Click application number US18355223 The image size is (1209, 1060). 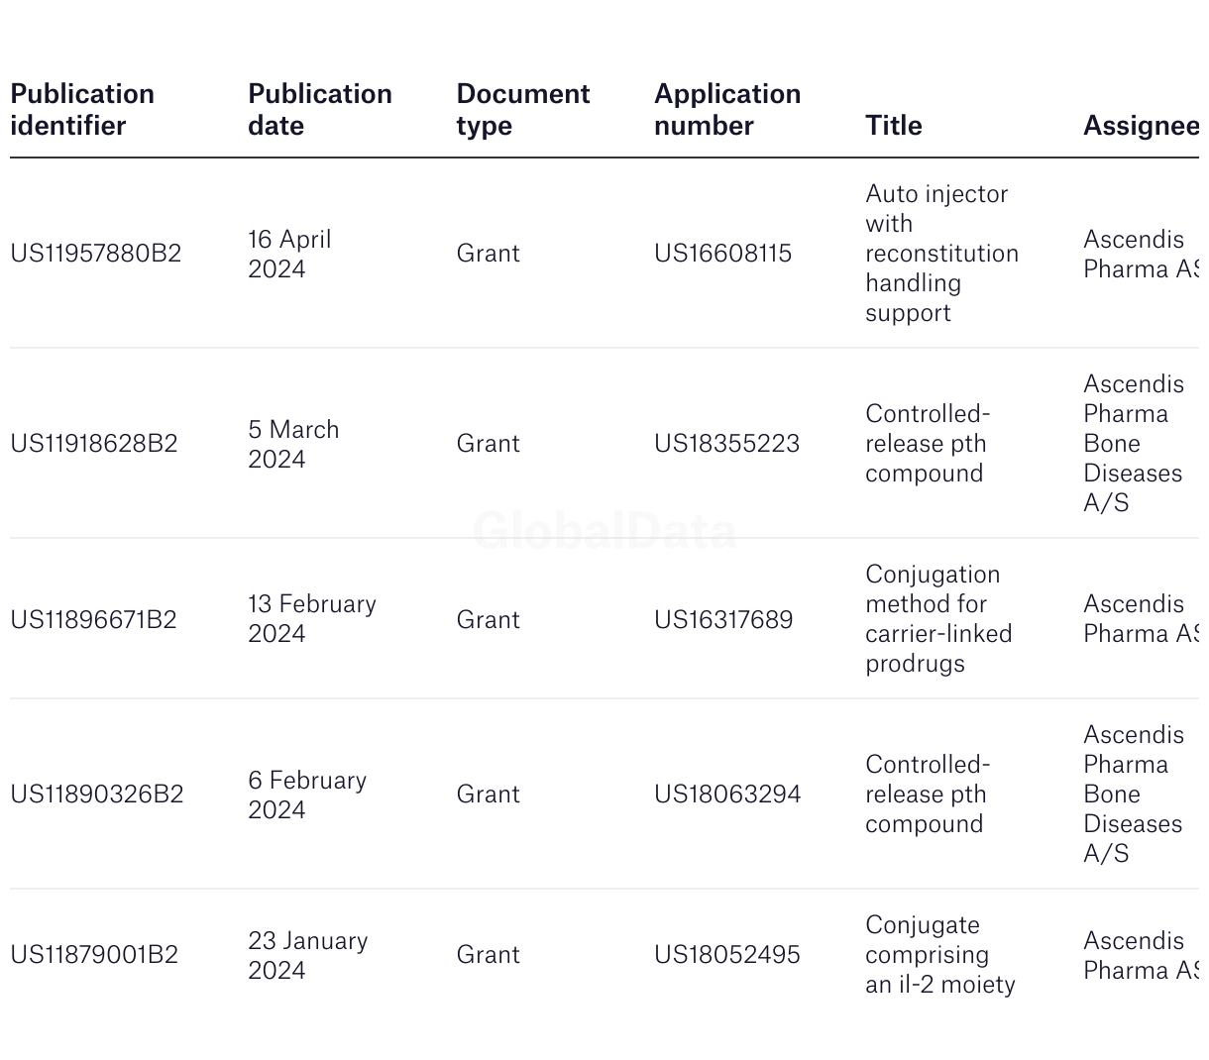(x=727, y=444)
